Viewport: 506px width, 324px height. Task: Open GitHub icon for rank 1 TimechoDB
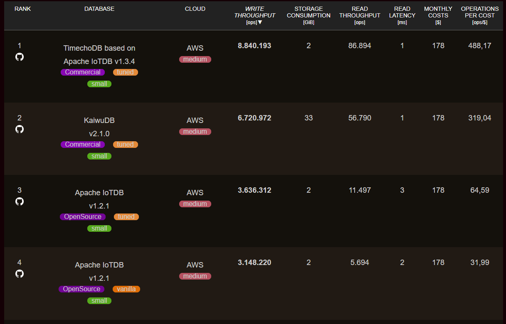[20, 57]
